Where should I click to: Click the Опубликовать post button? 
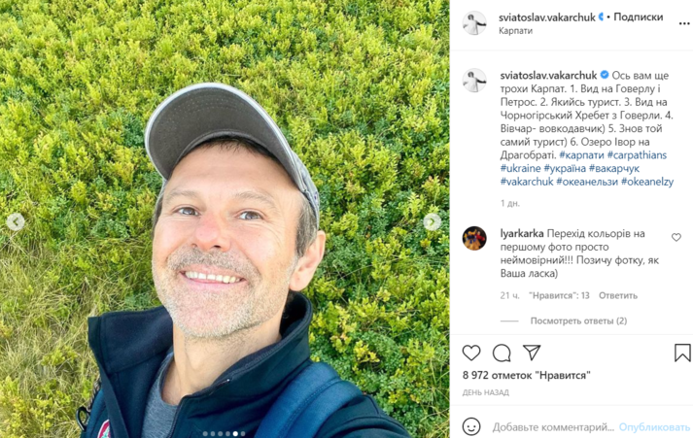click(654, 426)
